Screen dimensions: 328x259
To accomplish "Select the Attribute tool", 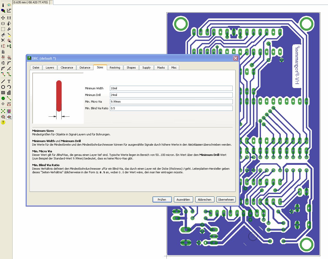I will coord(9,104).
